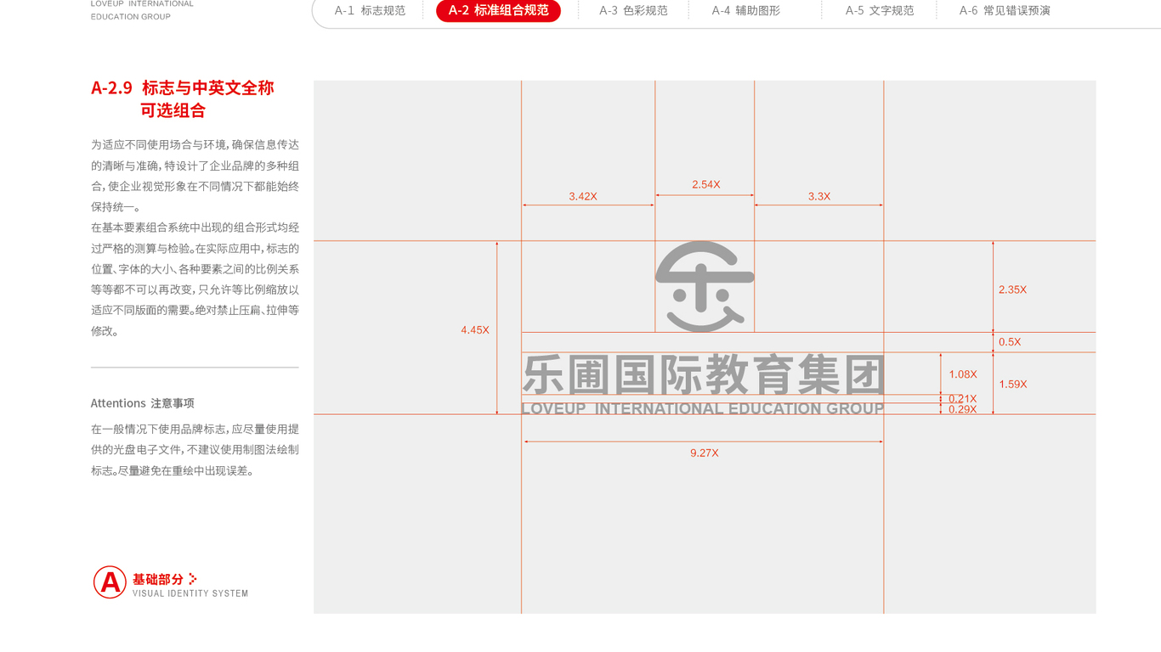Image resolution: width=1161 pixels, height=652 pixels.
Task: Click the 4.45X dimension label
Action: pos(475,329)
